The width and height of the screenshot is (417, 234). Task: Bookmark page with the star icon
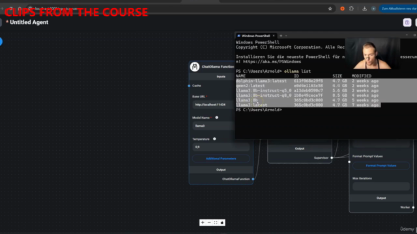330,8
